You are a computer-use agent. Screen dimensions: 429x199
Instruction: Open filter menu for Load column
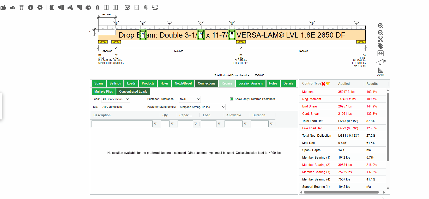[219, 124]
